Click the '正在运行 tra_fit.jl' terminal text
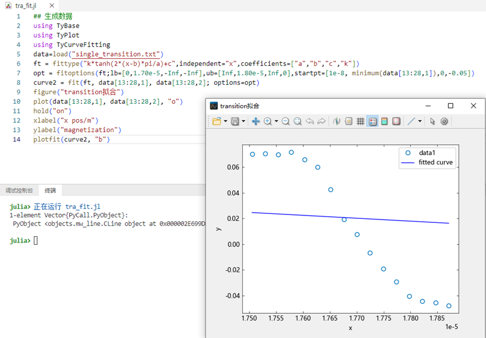The image size is (486, 338). tap(67, 207)
